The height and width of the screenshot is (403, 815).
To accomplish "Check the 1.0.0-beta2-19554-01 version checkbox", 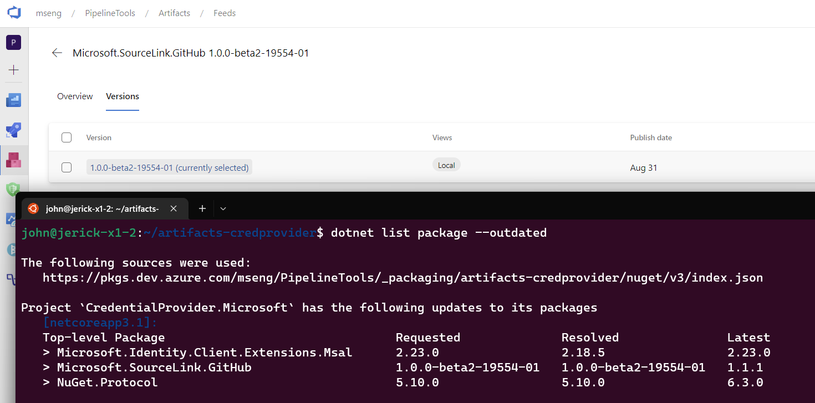I will pos(67,167).
